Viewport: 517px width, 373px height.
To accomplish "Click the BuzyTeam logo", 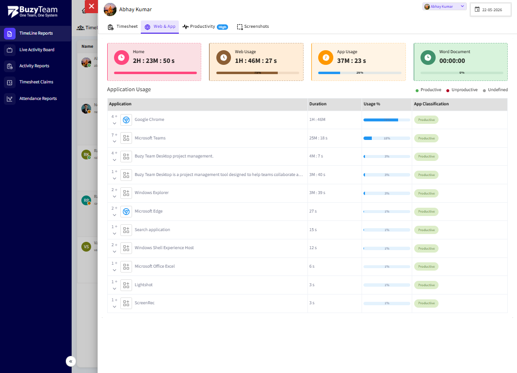I will pyautogui.click(x=33, y=12).
